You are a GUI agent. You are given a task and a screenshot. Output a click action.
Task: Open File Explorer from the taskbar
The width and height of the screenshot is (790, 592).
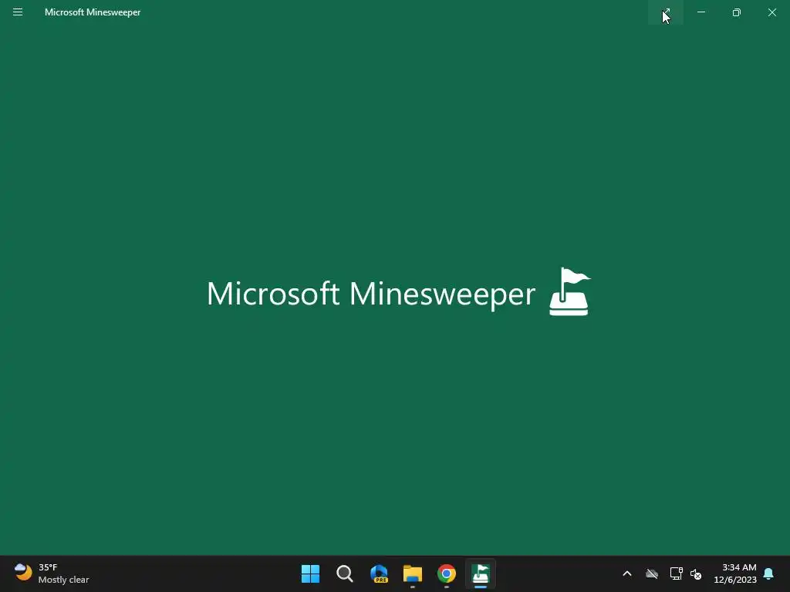point(413,573)
